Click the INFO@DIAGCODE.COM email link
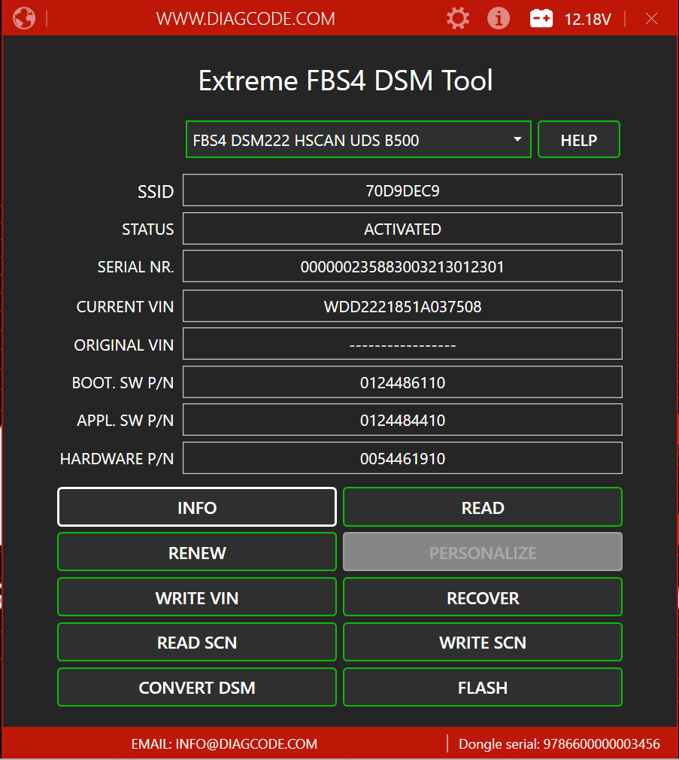679x760 pixels. point(224,744)
